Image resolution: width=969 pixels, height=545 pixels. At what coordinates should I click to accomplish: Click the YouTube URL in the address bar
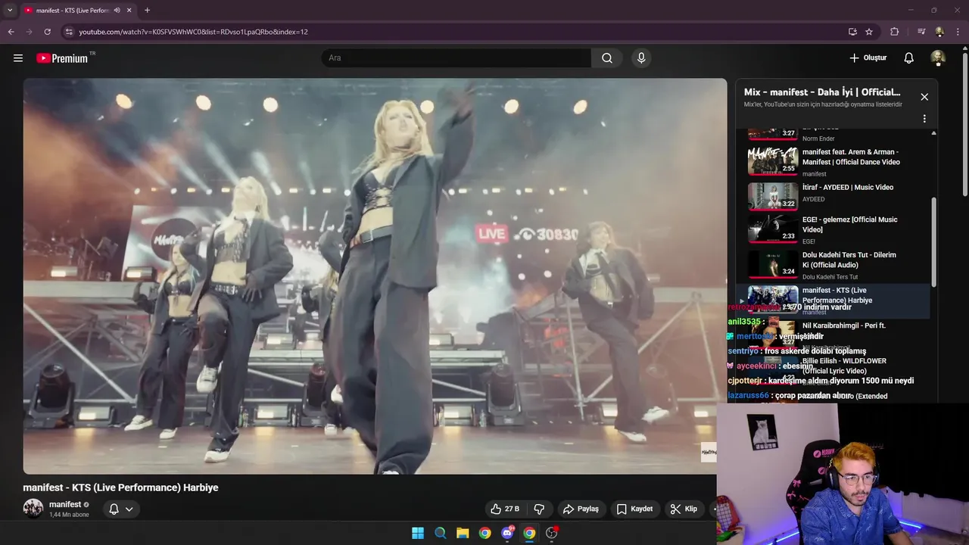193,32
